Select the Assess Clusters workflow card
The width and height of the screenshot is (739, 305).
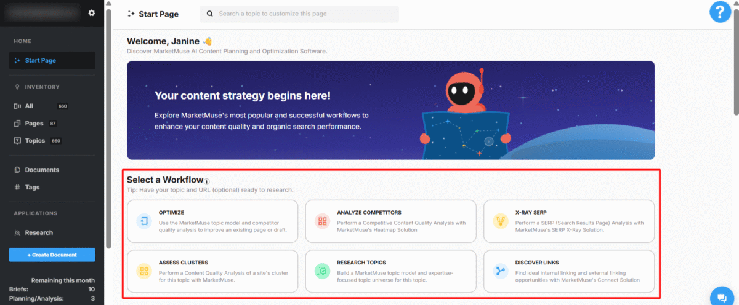pos(212,271)
